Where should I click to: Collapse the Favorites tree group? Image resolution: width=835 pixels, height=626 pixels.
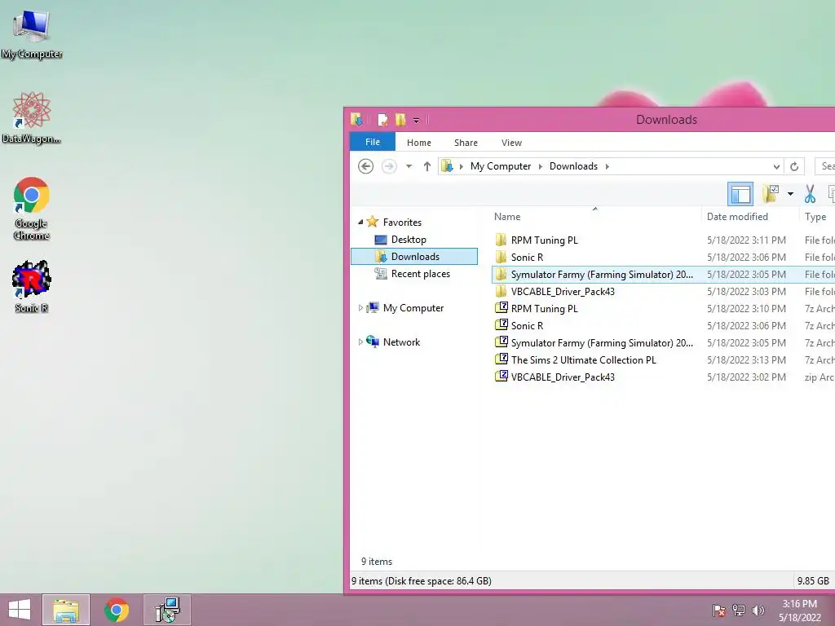pos(360,222)
